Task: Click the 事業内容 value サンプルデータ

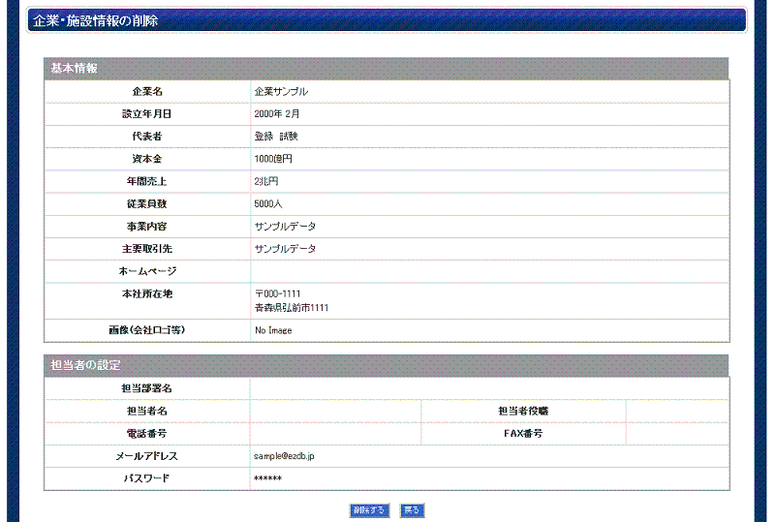Action: pos(285,227)
